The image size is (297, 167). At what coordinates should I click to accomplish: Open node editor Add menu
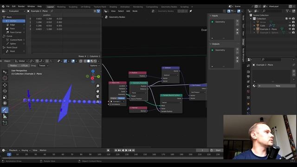[128, 11]
